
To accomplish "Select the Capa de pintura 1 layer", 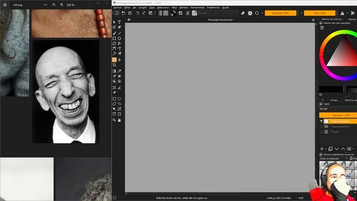I will click(341, 127).
